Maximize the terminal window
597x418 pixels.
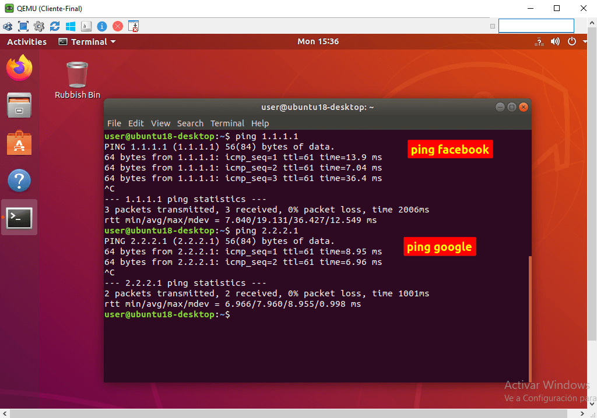coord(512,107)
